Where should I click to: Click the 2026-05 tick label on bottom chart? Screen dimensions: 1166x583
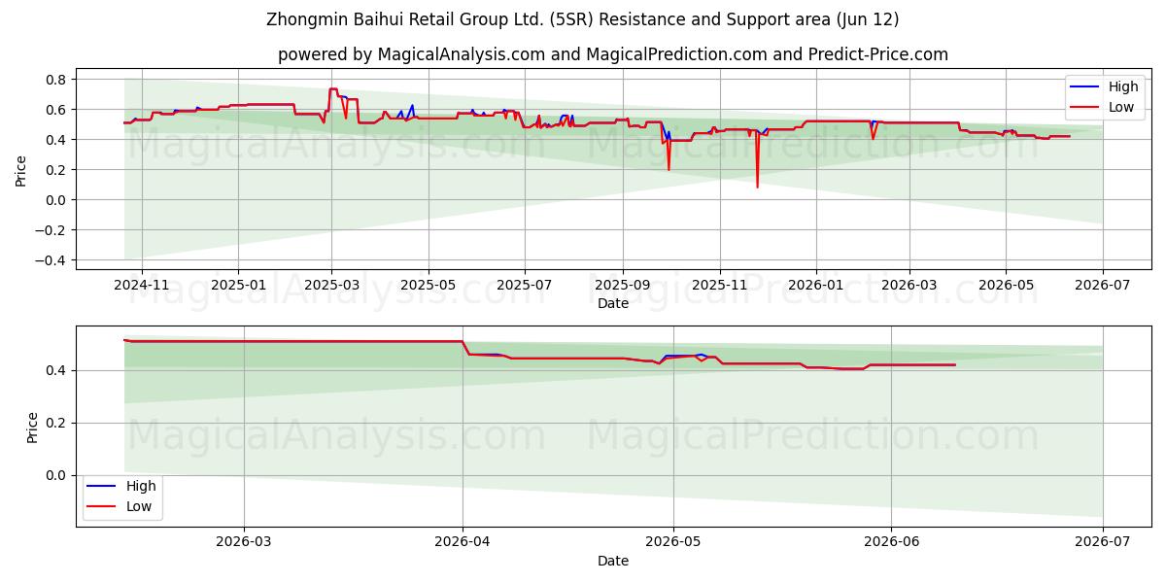(673, 543)
